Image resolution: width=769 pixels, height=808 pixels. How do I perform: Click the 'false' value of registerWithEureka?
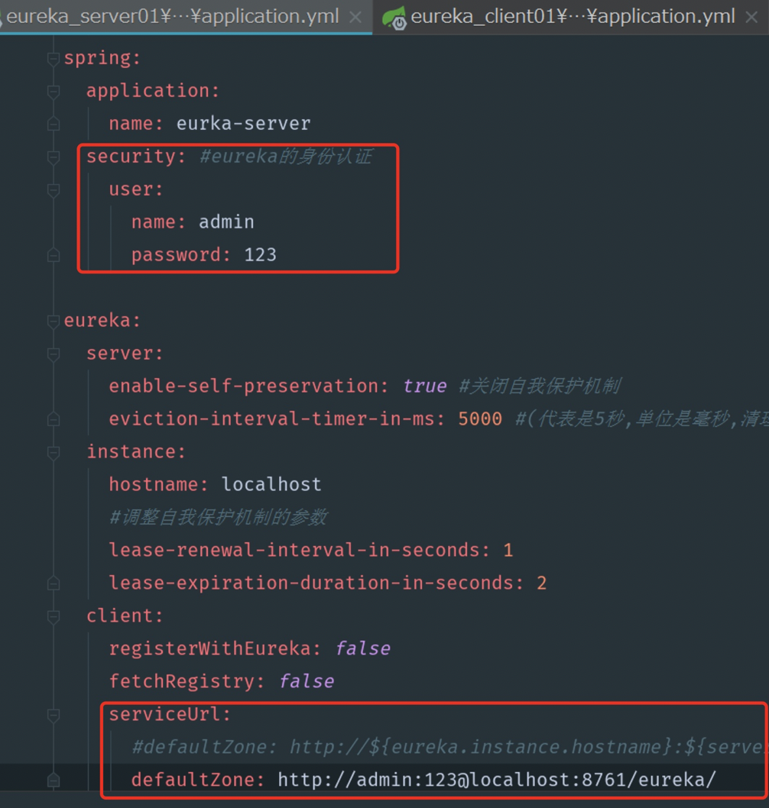click(x=362, y=648)
